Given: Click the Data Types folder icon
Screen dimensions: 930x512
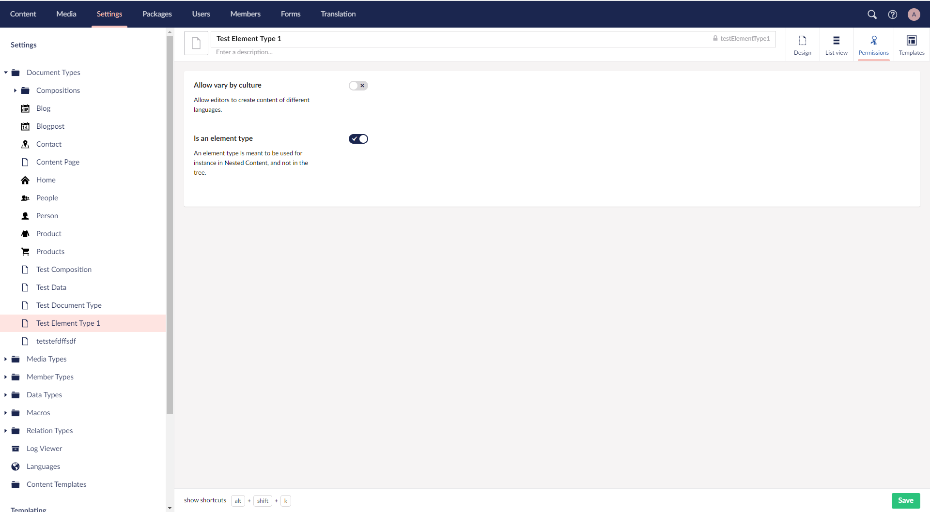Looking at the screenshot, I should point(15,395).
